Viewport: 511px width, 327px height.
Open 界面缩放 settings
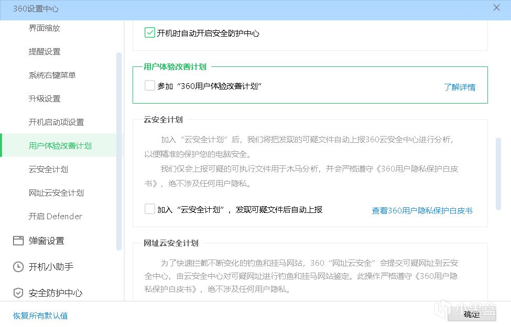45,28
